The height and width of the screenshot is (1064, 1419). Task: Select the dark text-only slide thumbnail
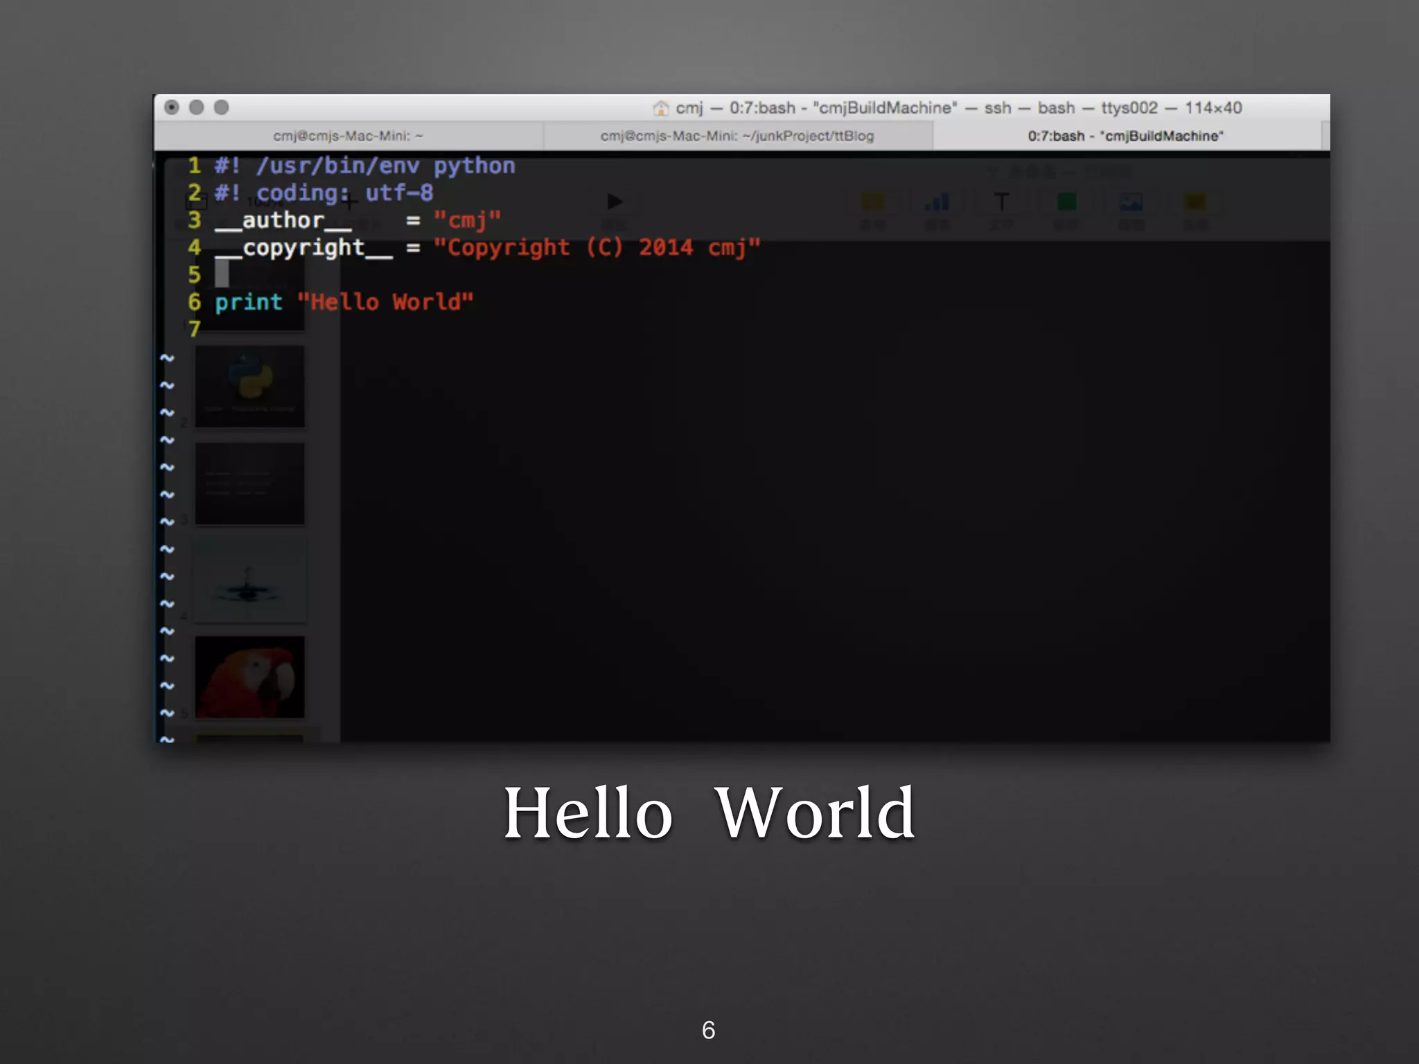249,484
